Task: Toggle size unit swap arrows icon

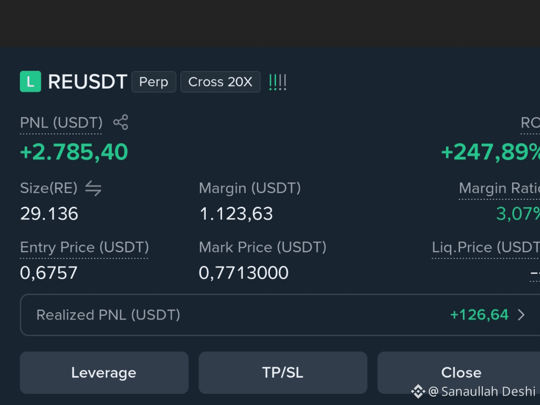Action: point(93,188)
